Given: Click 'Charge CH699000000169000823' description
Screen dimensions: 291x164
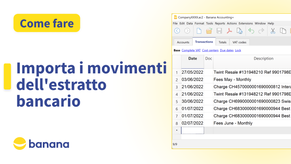Looking at the screenshot, I should 252,101.
